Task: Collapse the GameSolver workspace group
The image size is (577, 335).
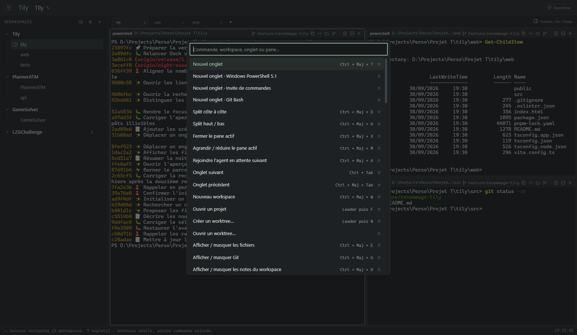Action: click(x=7, y=110)
